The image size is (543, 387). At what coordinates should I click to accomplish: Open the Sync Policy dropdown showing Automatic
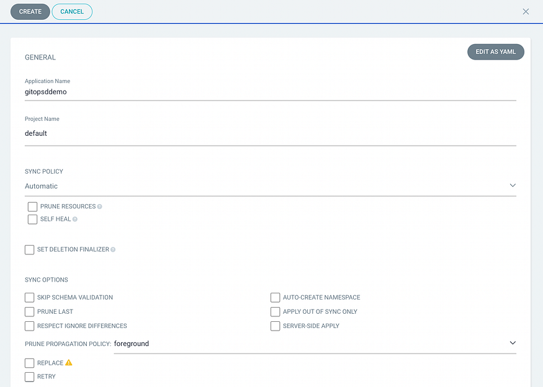[x=271, y=186]
